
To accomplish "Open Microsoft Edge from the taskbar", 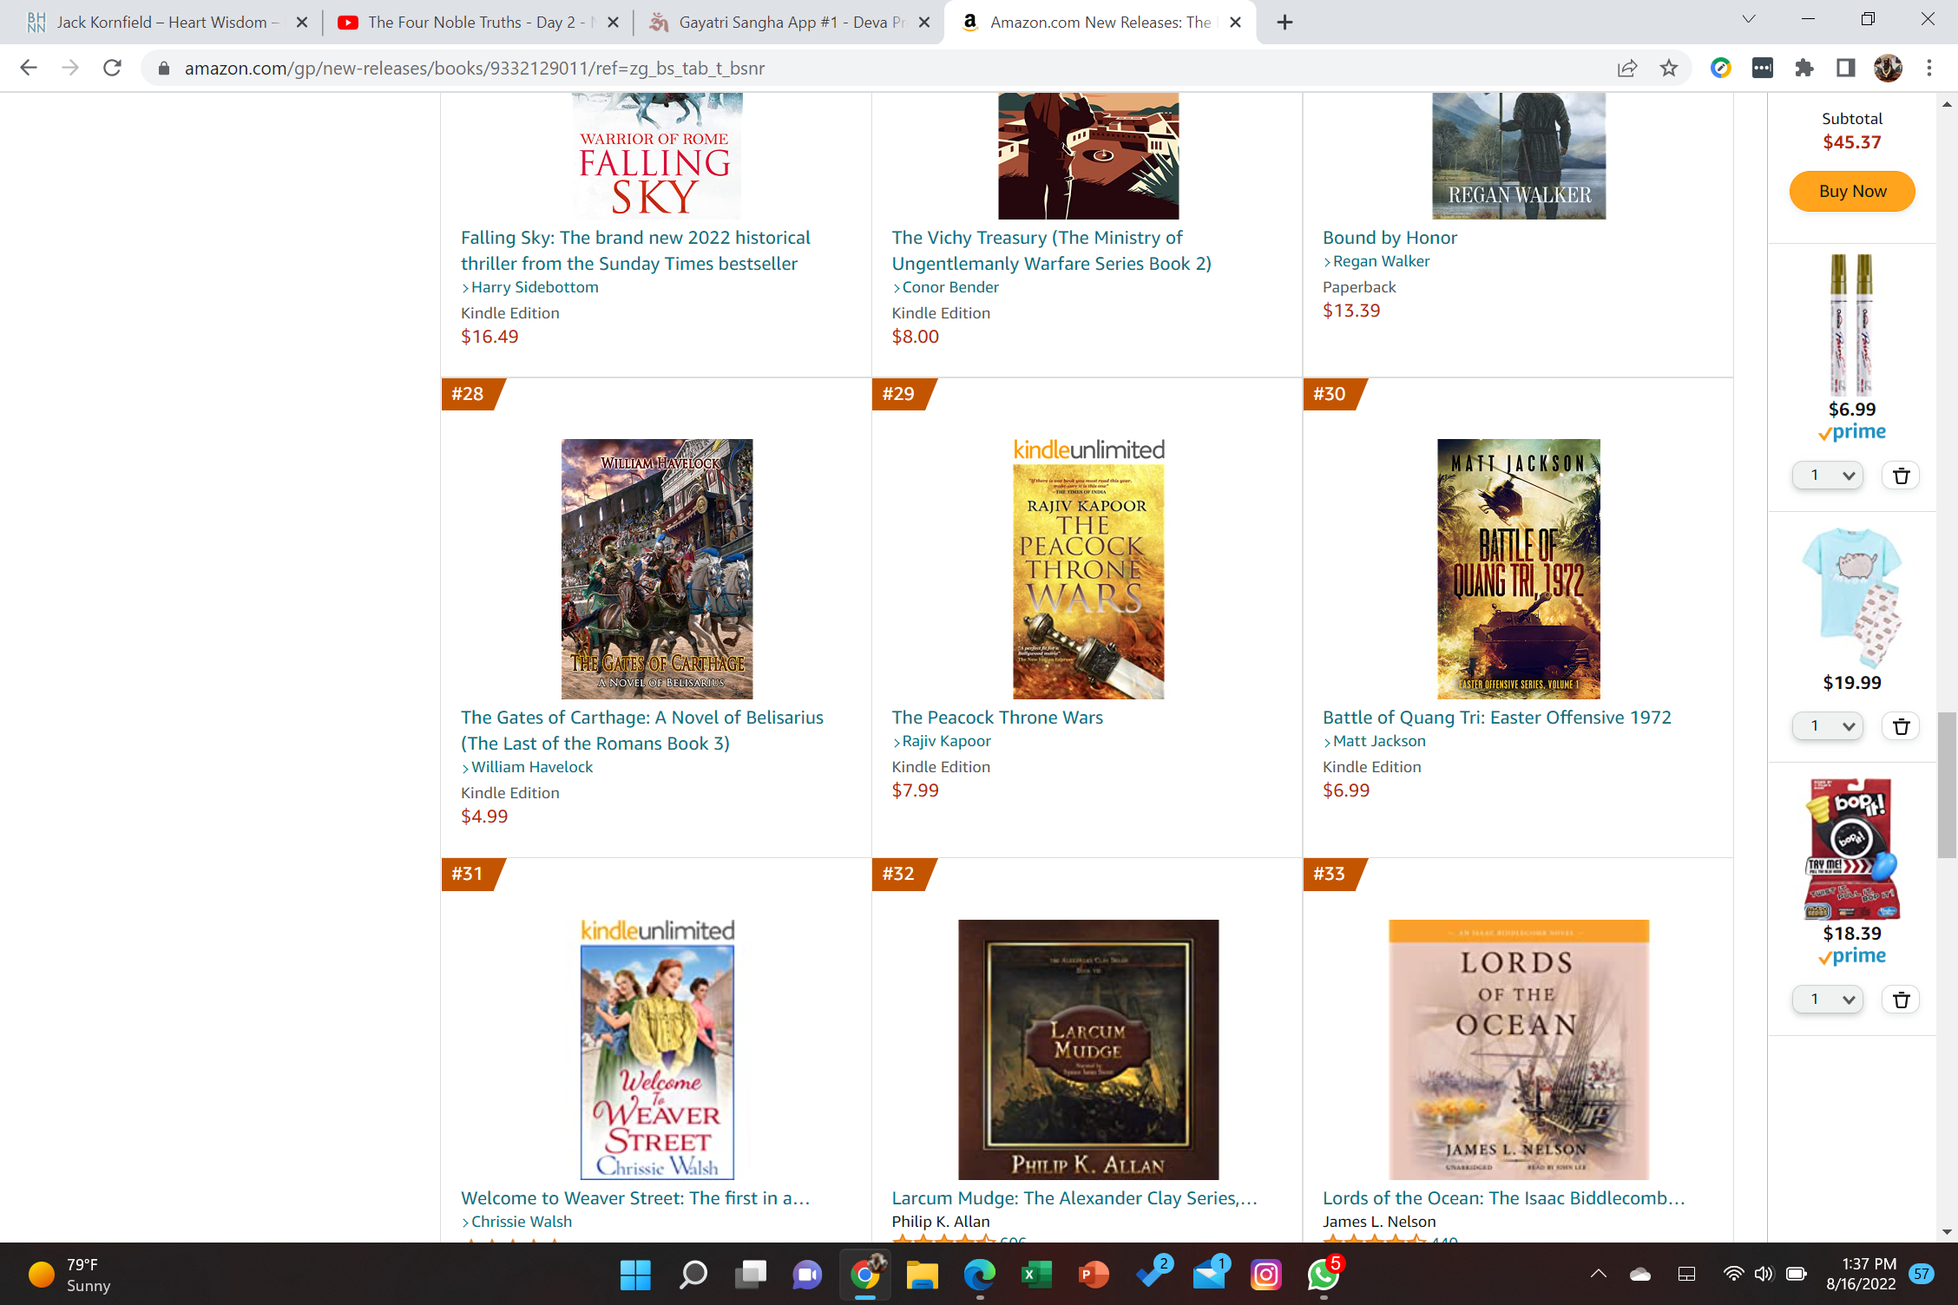I will [979, 1274].
